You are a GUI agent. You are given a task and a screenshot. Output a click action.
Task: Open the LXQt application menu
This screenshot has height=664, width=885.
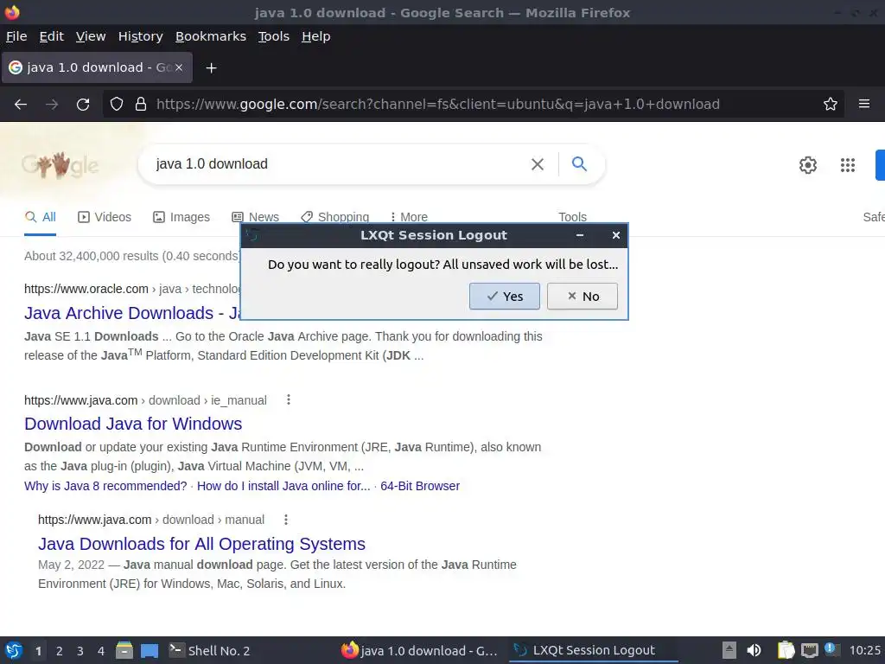point(14,650)
